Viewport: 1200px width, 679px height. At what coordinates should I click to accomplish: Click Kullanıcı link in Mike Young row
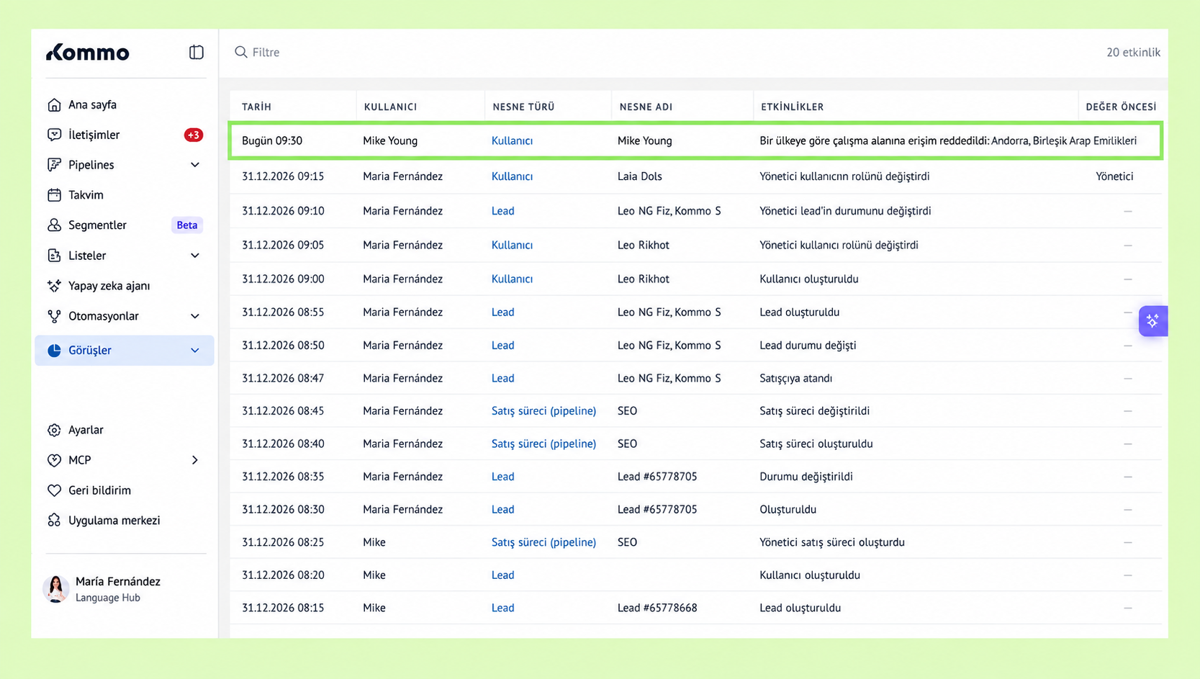(x=512, y=140)
